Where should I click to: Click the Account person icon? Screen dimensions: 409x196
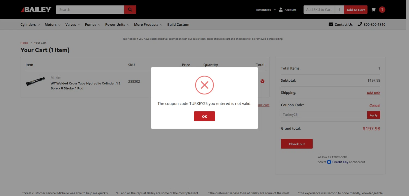point(281,10)
